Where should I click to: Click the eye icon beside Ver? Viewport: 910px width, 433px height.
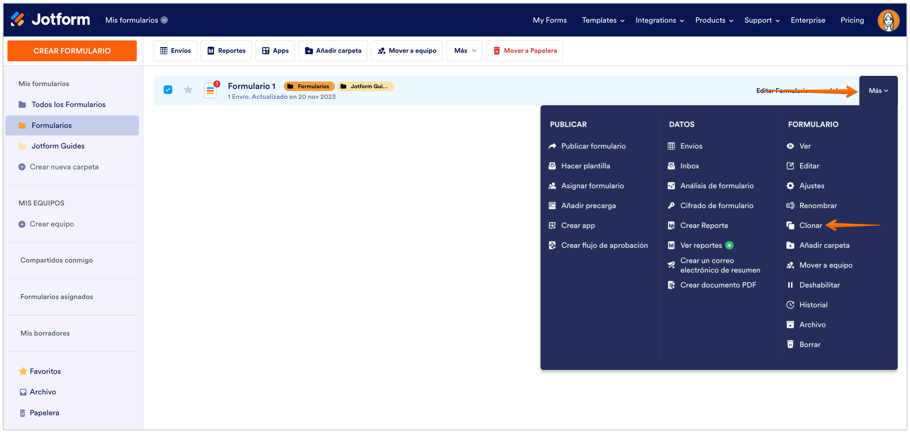790,146
